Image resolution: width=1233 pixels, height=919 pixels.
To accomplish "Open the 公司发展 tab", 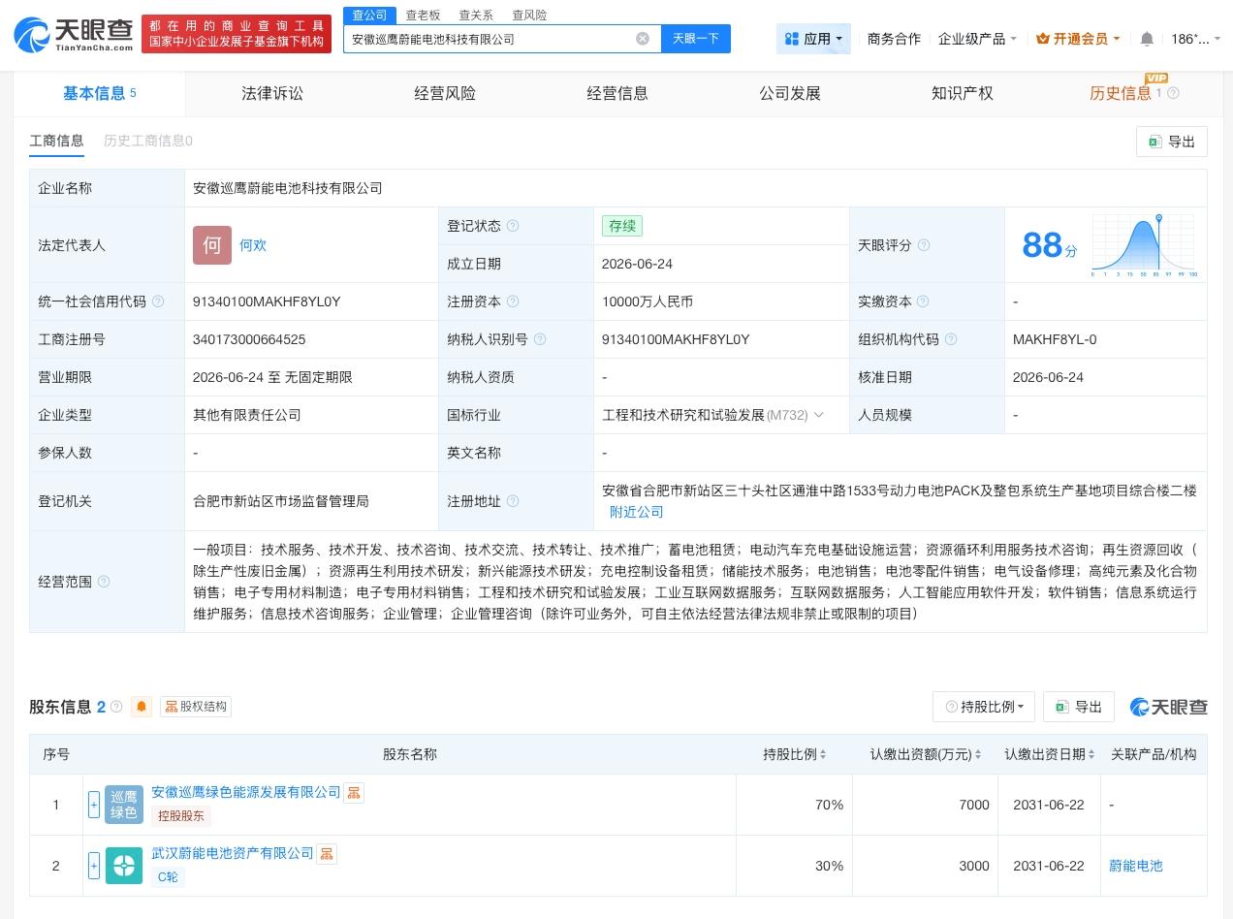I will (790, 93).
